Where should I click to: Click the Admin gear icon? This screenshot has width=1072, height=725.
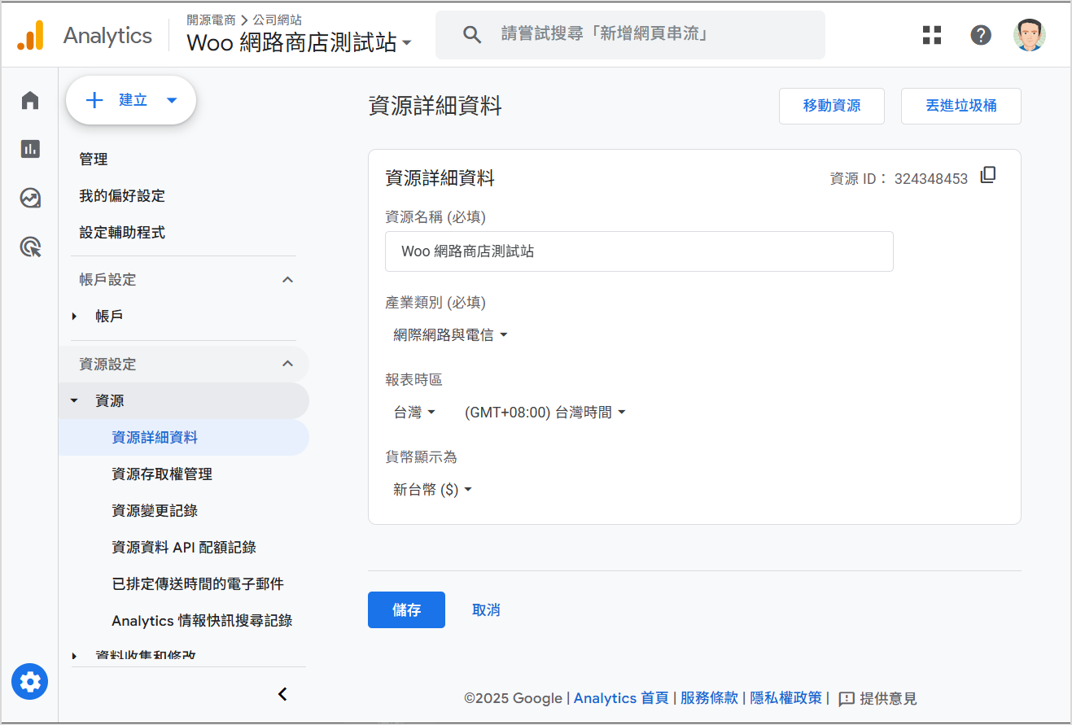(x=30, y=681)
